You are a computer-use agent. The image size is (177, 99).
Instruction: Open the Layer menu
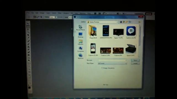pyautogui.click(x=48, y=13)
